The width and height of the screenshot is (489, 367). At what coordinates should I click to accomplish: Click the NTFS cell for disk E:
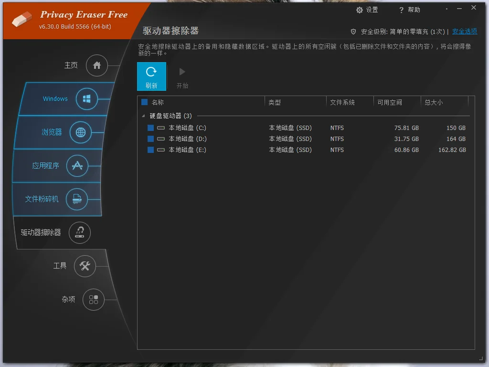pyautogui.click(x=337, y=150)
